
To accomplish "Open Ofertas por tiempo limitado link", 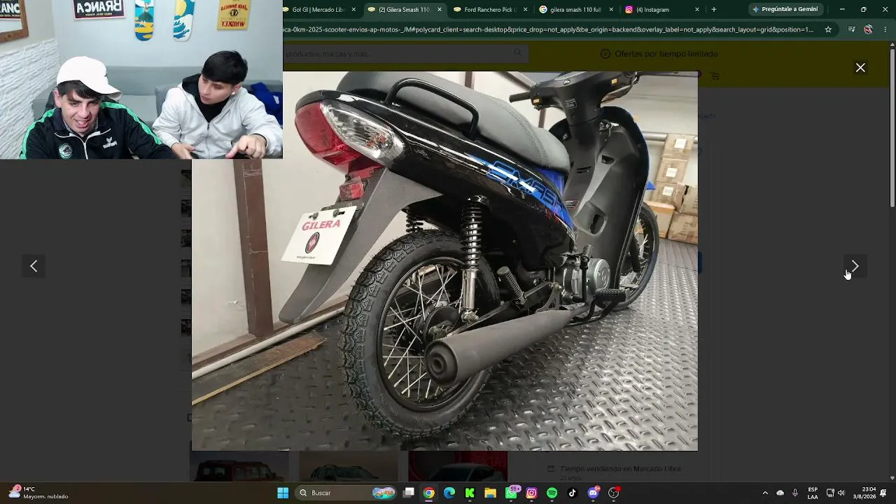I will pyautogui.click(x=659, y=54).
